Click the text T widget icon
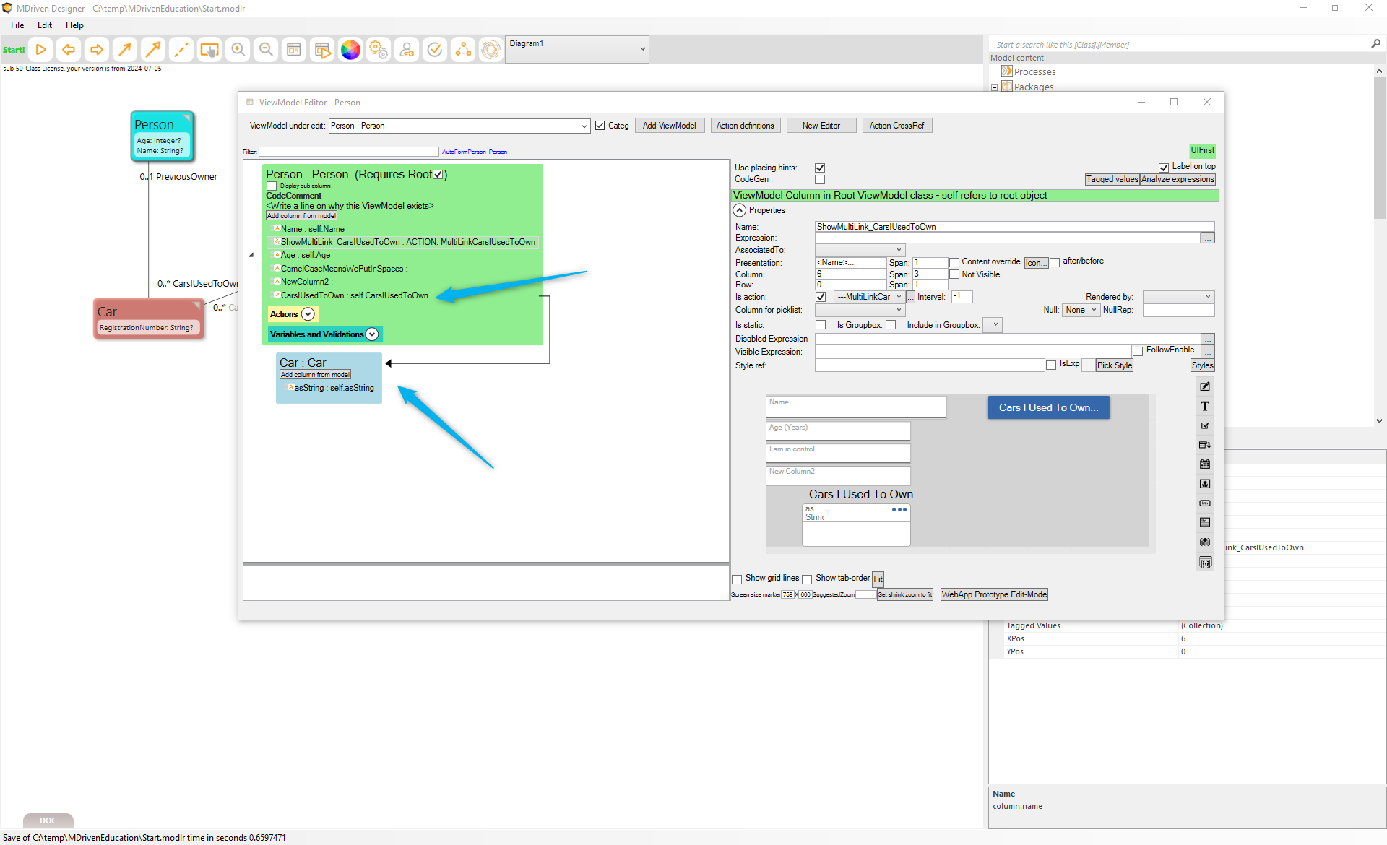Viewport: 1387px width, 845px height. coord(1205,406)
